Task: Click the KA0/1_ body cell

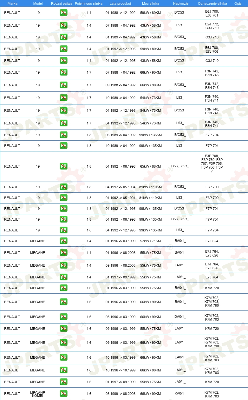Action: coord(180,394)
